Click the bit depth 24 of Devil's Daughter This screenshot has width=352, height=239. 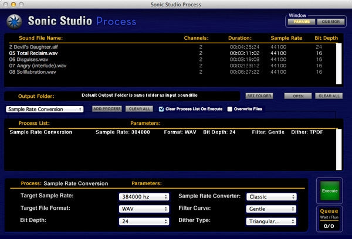point(319,47)
